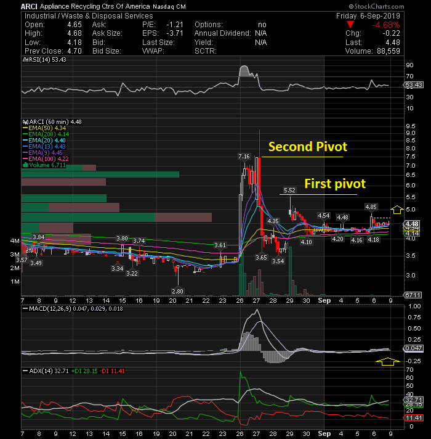Select the red down-triangle change indicator
Screen dimensions: 431x439
350,25
